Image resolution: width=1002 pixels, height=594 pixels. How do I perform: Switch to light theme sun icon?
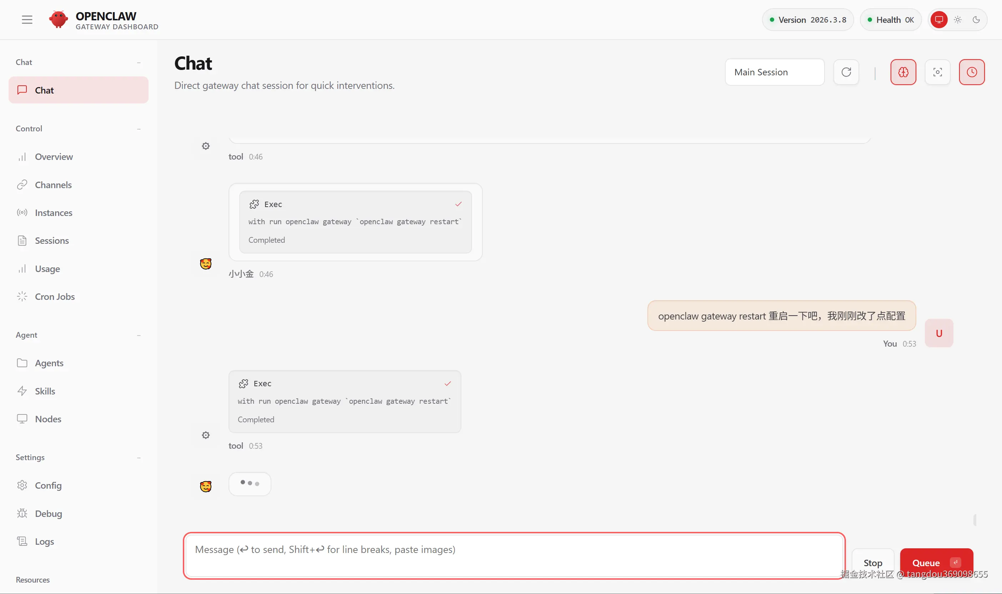point(958,20)
